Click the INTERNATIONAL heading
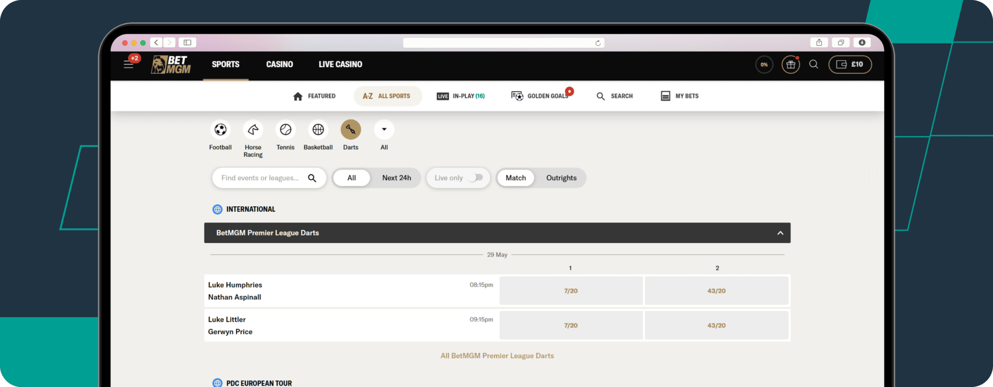Image resolution: width=993 pixels, height=387 pixels. point(250,209)
